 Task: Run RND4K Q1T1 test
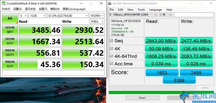pyautogui.click(x=10, y=64)
